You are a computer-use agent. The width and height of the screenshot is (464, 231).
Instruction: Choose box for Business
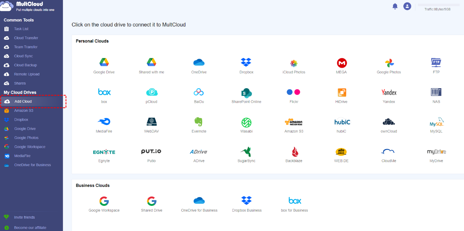(294, 204)
